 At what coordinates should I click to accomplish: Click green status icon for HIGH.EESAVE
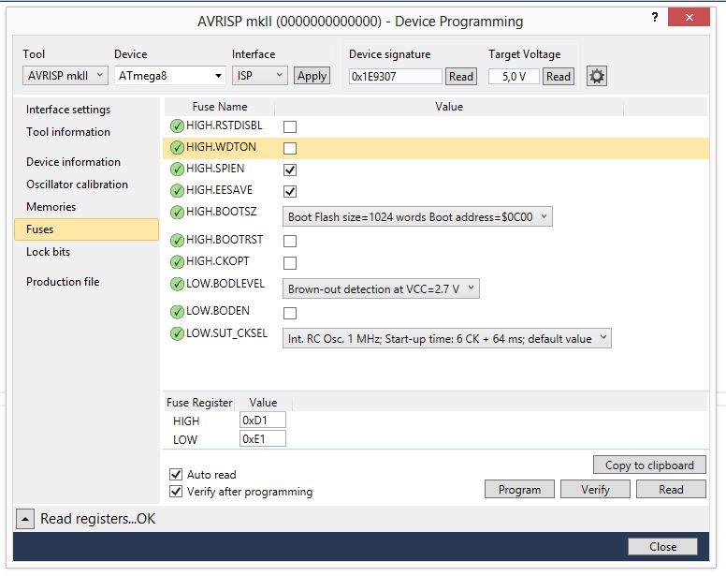point(177,190)
